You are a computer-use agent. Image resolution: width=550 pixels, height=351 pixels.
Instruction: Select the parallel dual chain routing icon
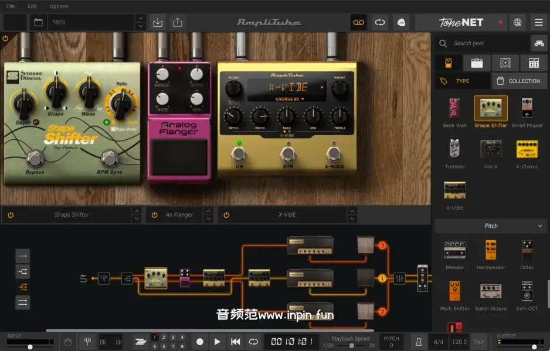[22, 302]
